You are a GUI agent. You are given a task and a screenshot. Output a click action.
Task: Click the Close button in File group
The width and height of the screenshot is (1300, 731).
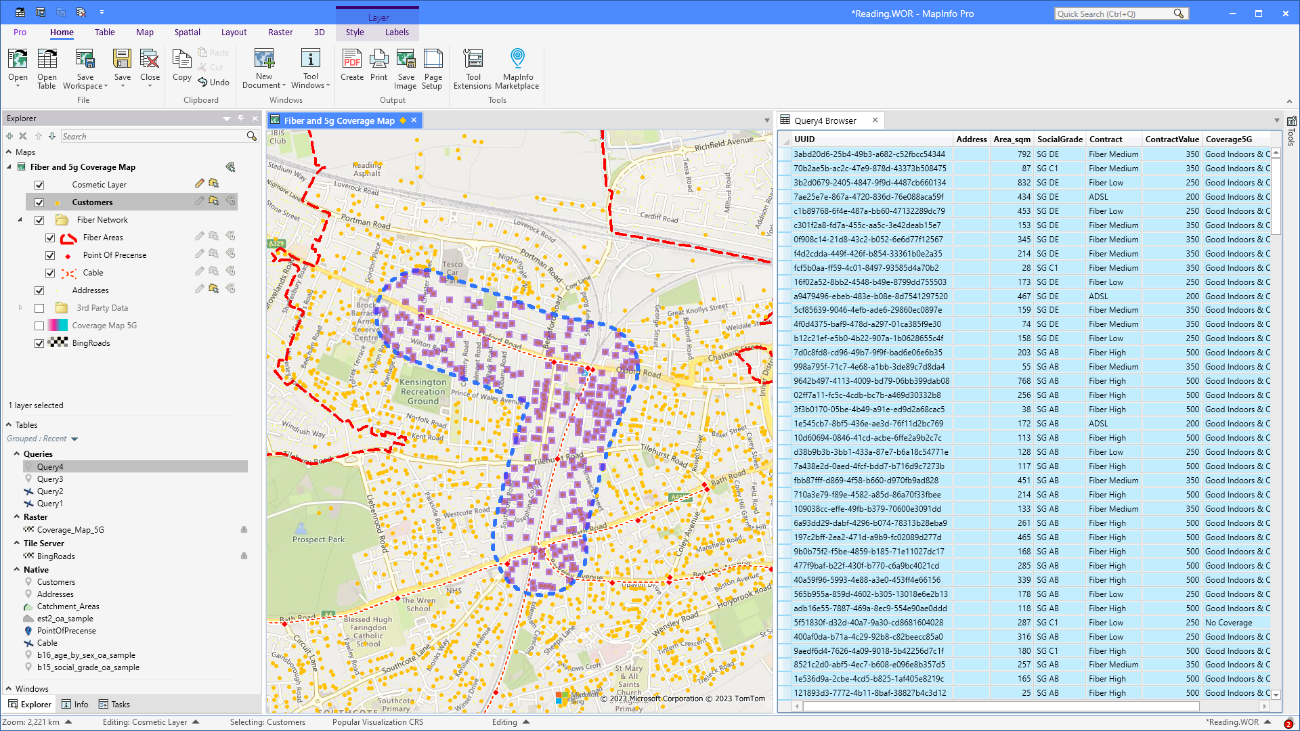coord(150,67)
